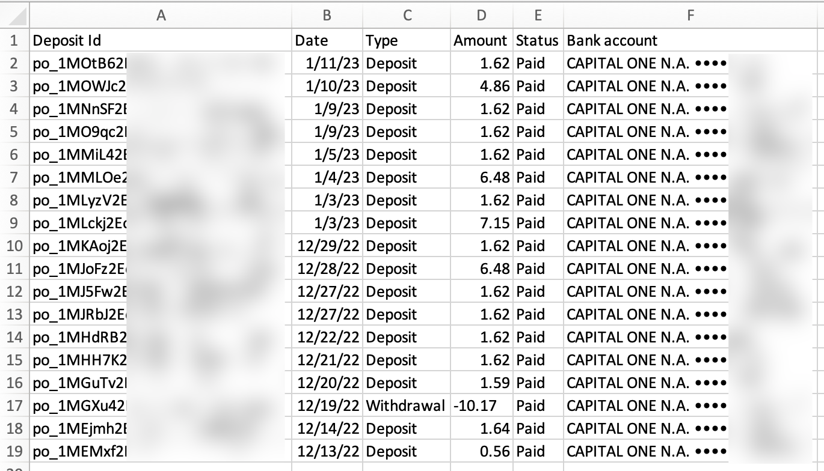The height and width of the screenshot is (471, 824).
Task: Select the "Withdrawal" type cell
Action: pos(406,406)
